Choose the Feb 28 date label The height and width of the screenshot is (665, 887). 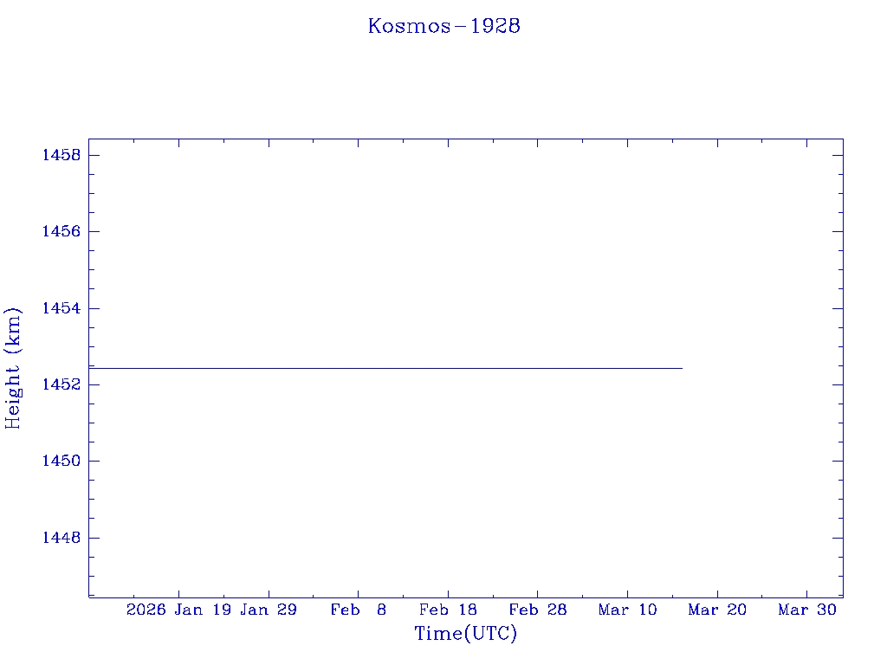[x=537, y=610]
